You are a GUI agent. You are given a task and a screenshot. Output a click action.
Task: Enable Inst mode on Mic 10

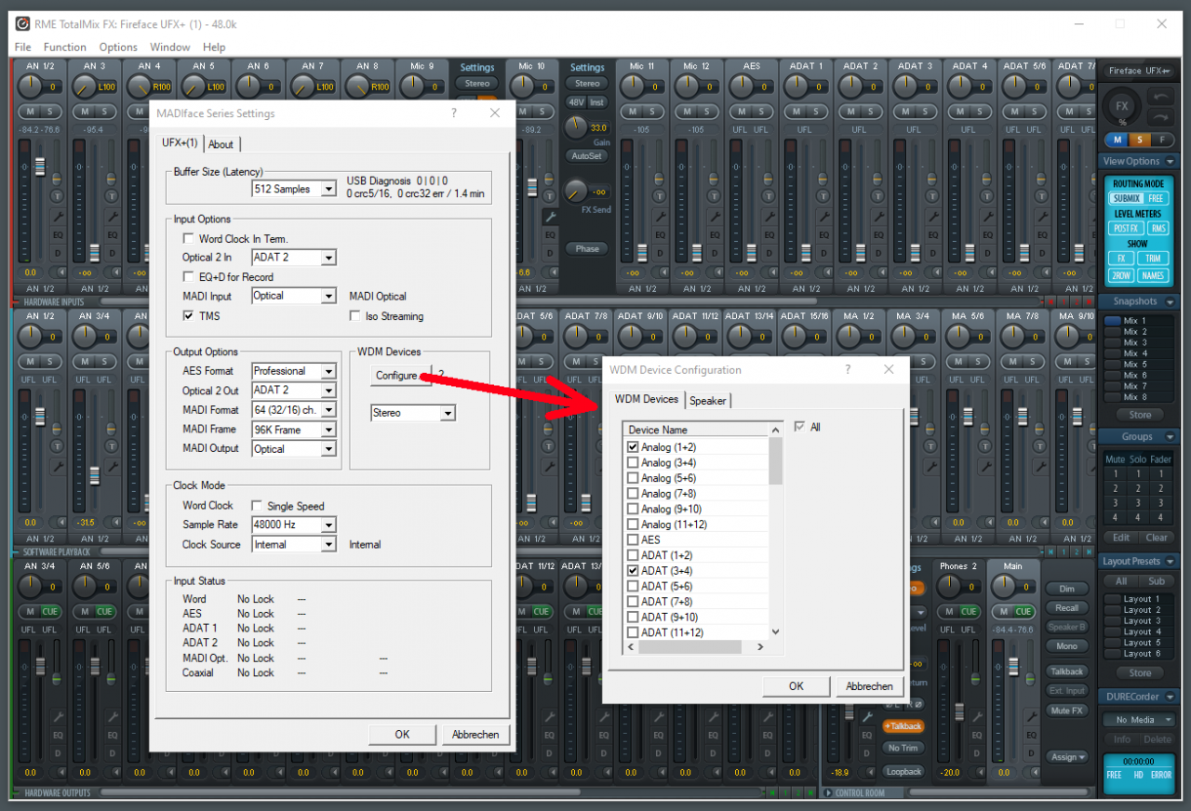(597, 101)
